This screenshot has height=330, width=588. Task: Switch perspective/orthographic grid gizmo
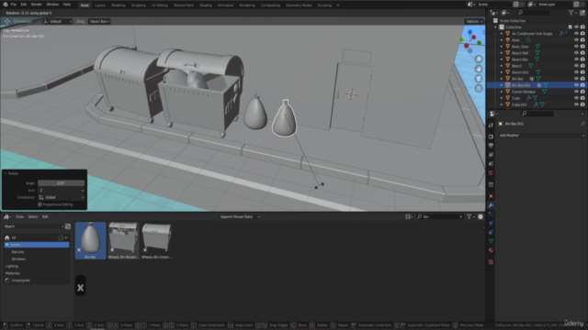[479, 88]
